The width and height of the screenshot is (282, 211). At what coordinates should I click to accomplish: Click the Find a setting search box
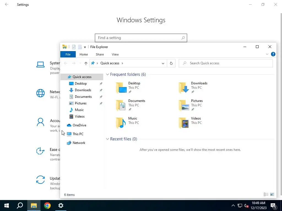coord(141,38)
